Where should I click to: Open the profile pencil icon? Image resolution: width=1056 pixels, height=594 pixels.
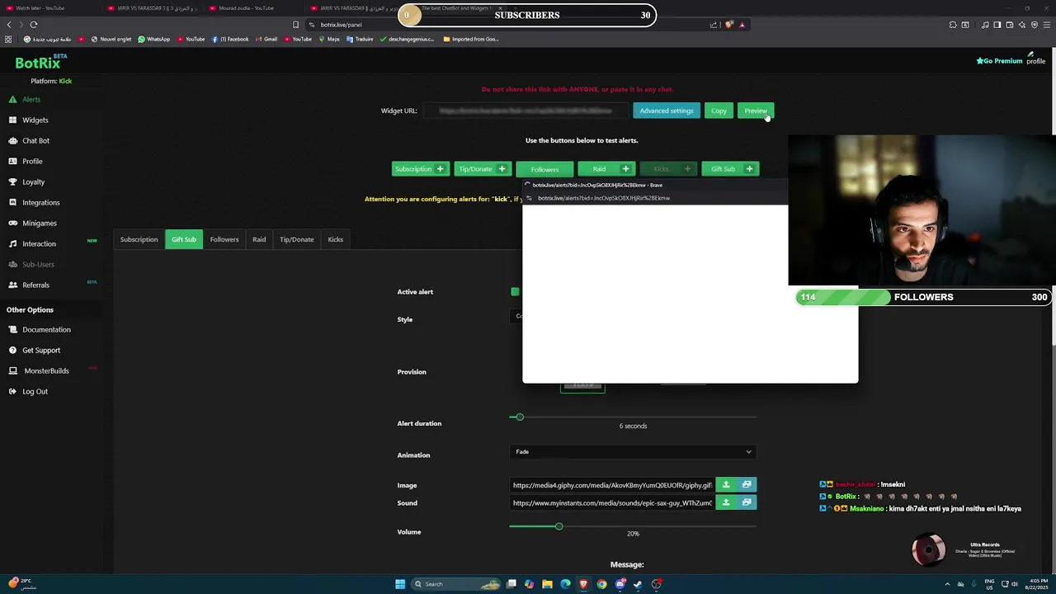1031,54
